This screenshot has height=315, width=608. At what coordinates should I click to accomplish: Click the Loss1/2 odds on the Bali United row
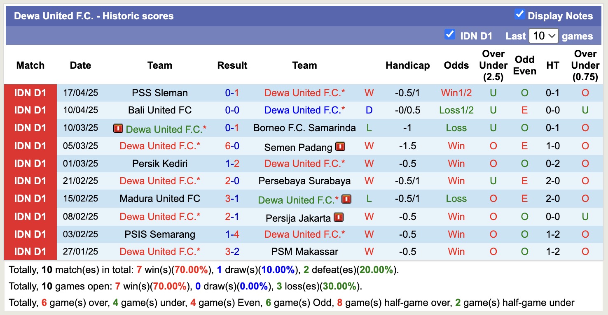(456, 110)
